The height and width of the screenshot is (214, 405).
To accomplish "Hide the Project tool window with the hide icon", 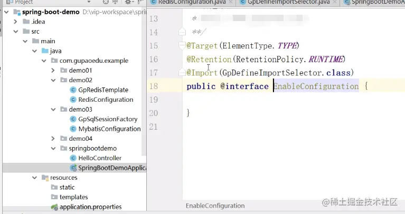I will (140, 2).
